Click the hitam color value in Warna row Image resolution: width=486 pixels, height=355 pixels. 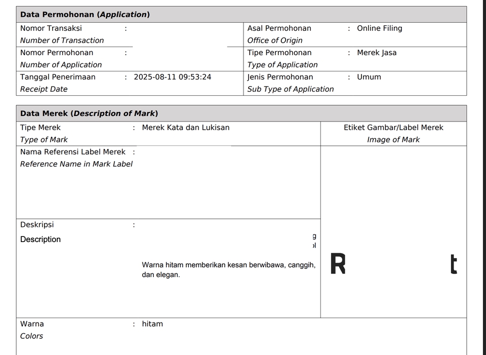click(152, 324)
